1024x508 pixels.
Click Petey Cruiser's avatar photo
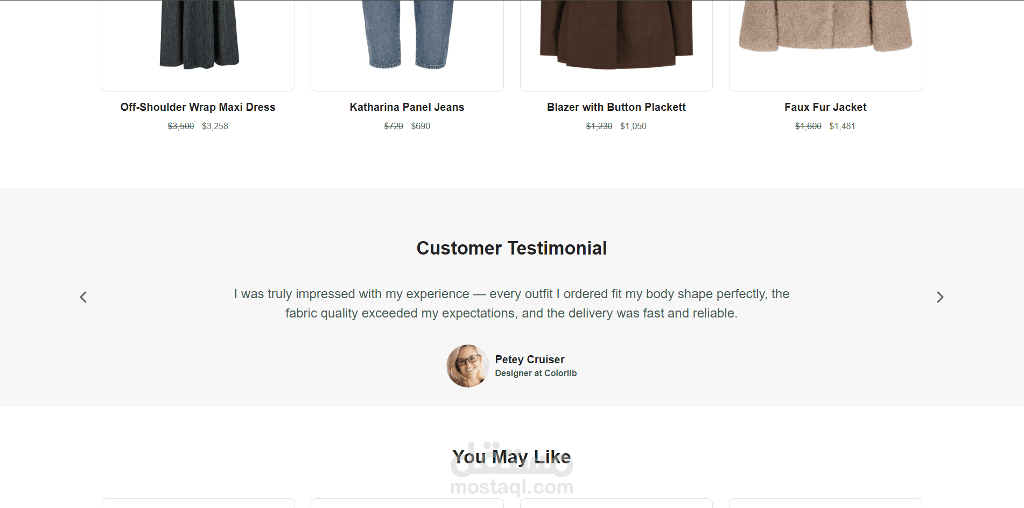click(x=468, y=366)
